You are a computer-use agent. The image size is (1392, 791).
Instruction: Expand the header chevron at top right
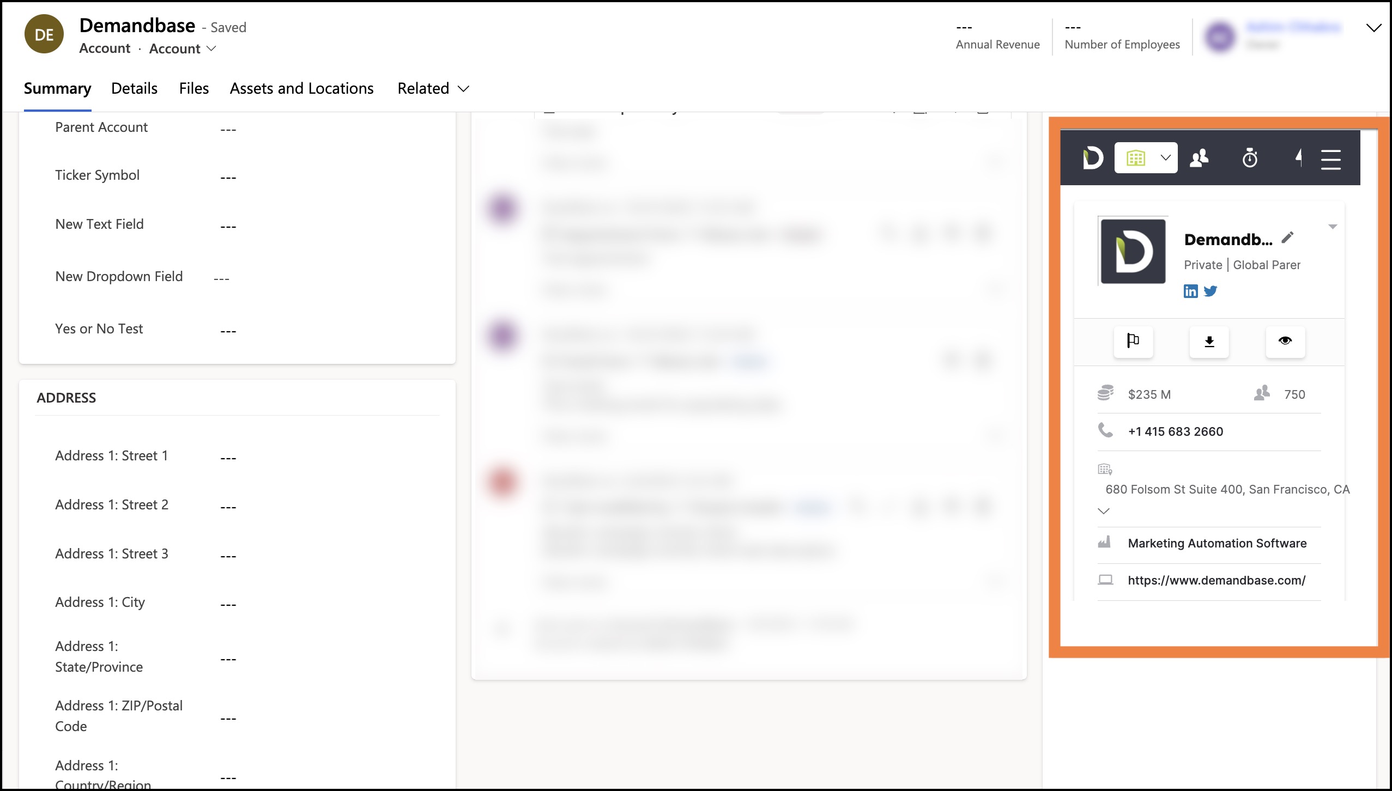[x=1373, y=28]
